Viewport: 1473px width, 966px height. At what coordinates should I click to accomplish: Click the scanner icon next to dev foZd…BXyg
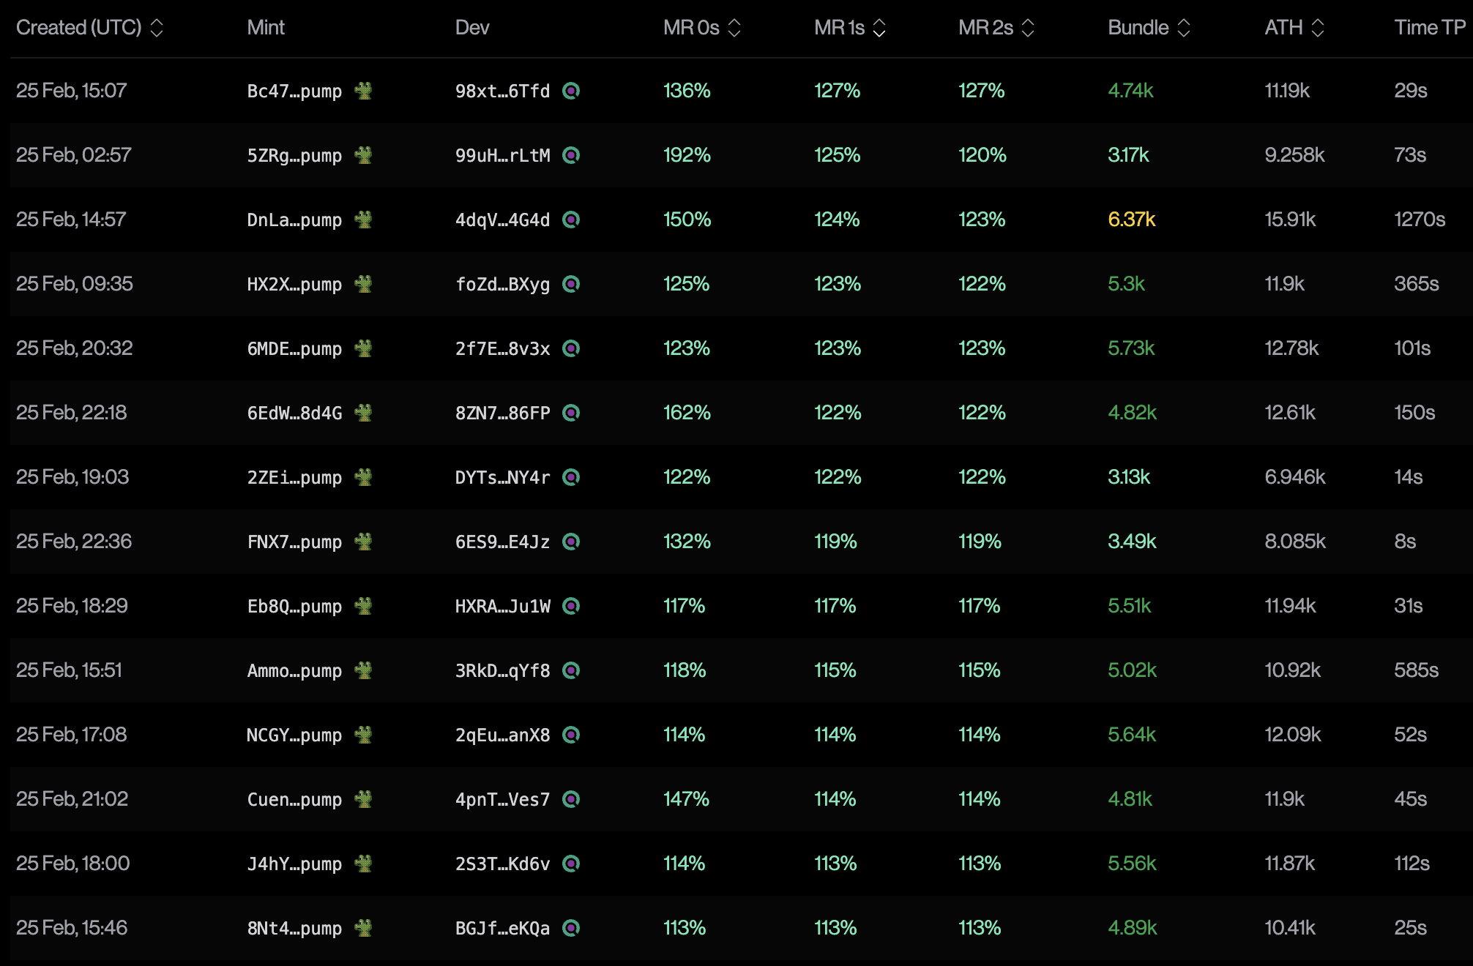click(573, 284)
